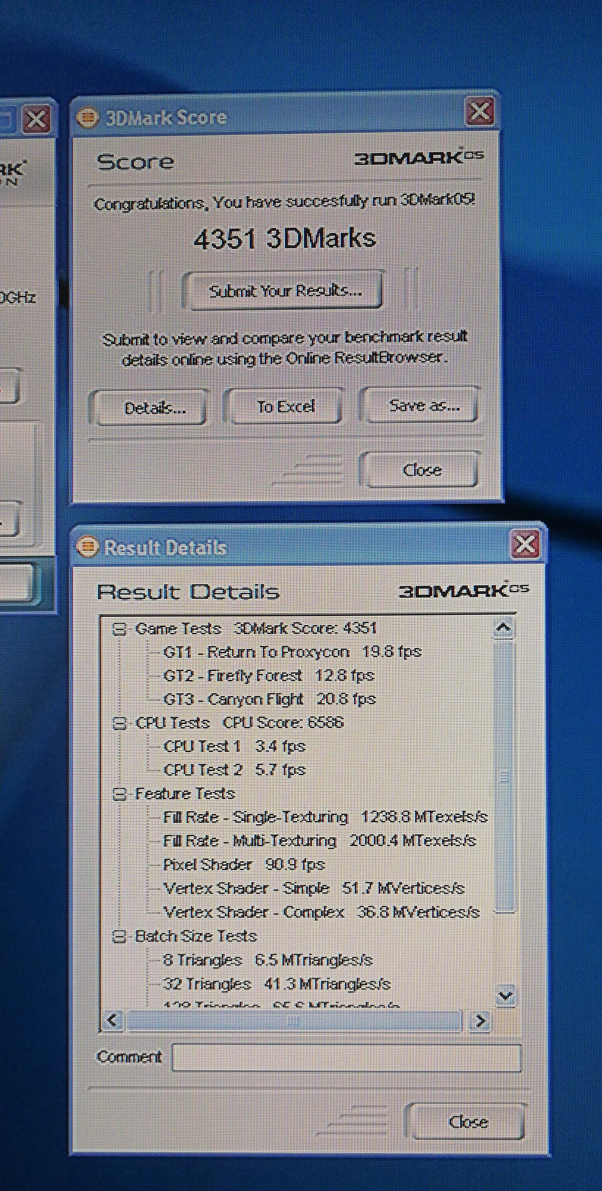Collapse the CPU Tests tree node

[120, 723]
